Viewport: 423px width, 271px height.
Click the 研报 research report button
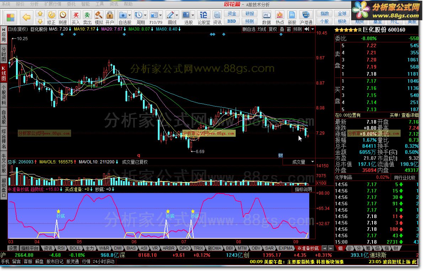coord(250,14)
